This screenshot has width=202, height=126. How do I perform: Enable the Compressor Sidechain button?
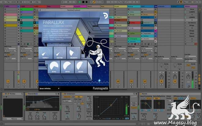coord(67,97)
